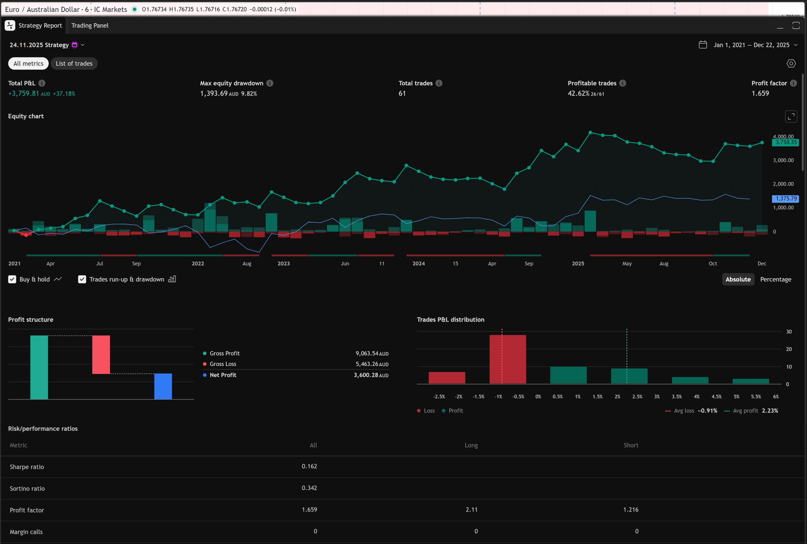Viewport: 807px width, 544px height.
Task: Click the Total trades info icon
Action: coord(439,83)
